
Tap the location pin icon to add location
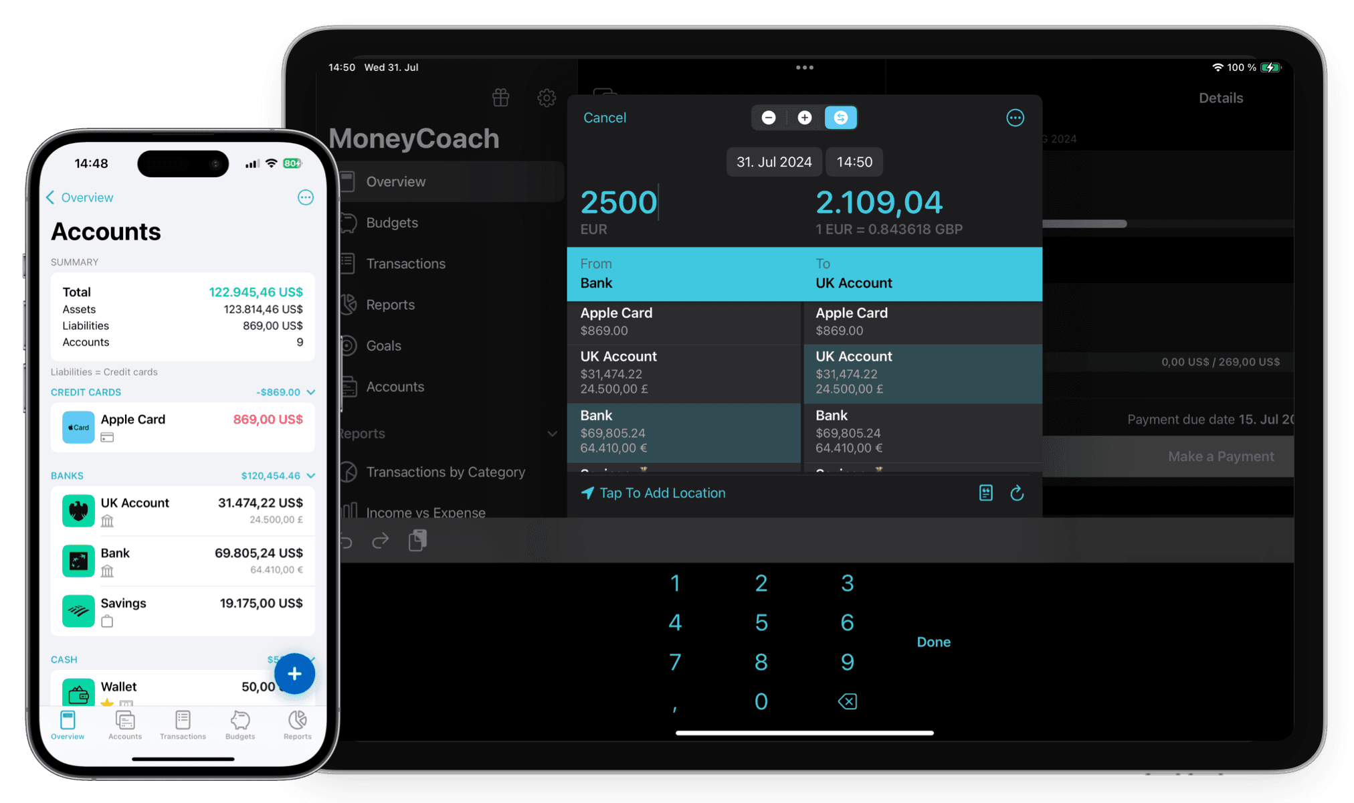click(587, 493)
